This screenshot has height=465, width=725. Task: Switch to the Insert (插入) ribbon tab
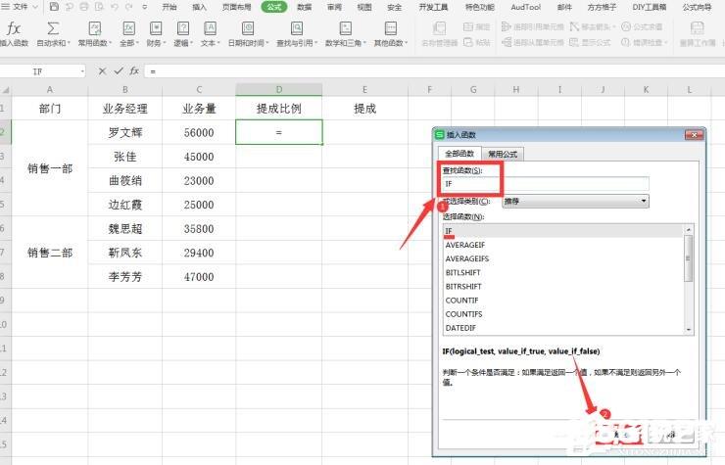tap(199, 7)
